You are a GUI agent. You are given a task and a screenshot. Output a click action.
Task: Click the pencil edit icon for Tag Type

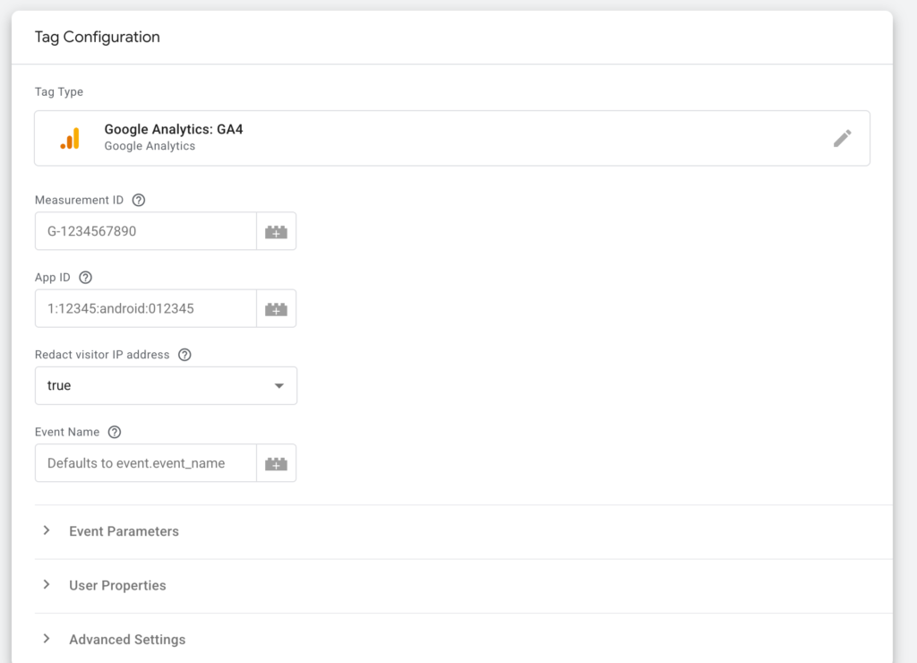tap(842, 138)
